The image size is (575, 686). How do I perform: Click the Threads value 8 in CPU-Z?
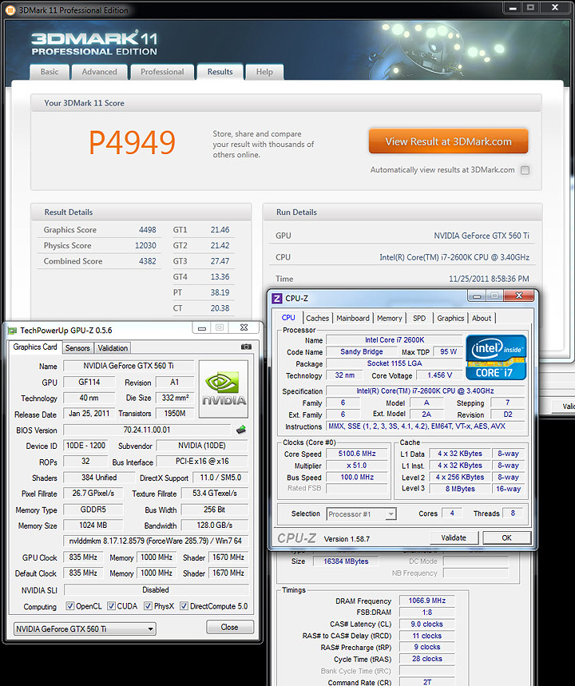(513, 514)
